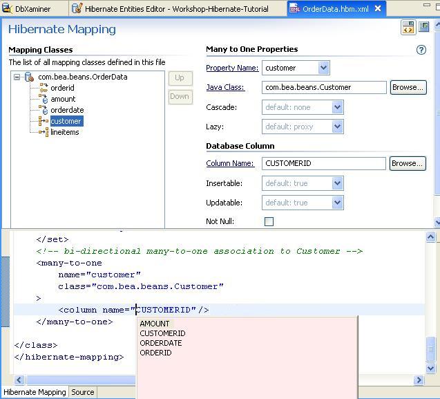Click the Java Class input field
The image size is (440, 399).
(324, 87)
